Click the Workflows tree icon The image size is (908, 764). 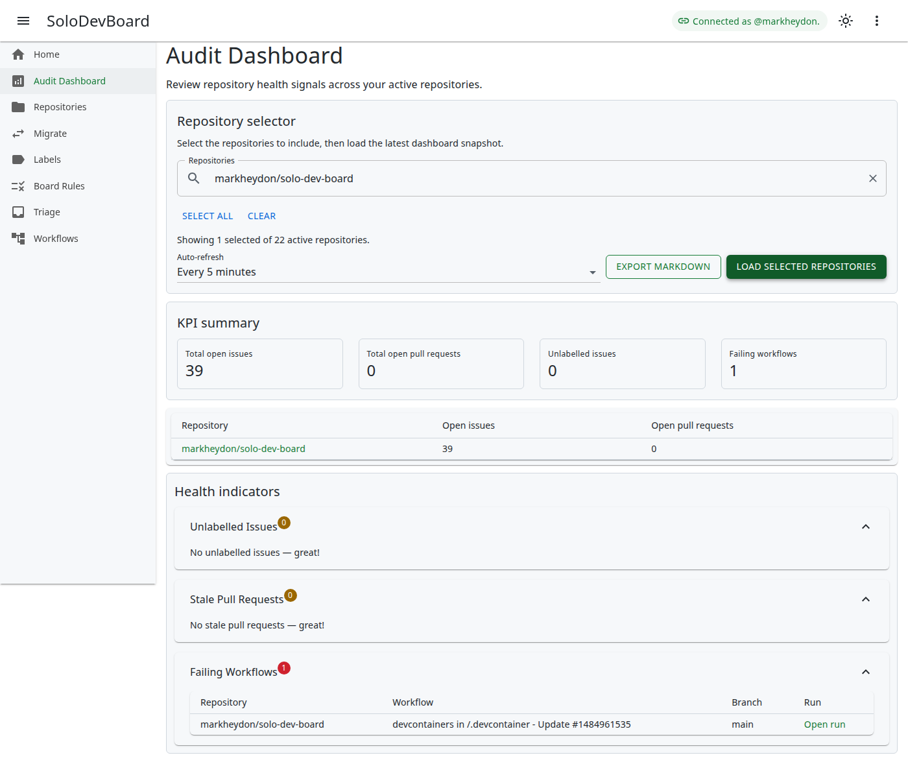(18, 239)
